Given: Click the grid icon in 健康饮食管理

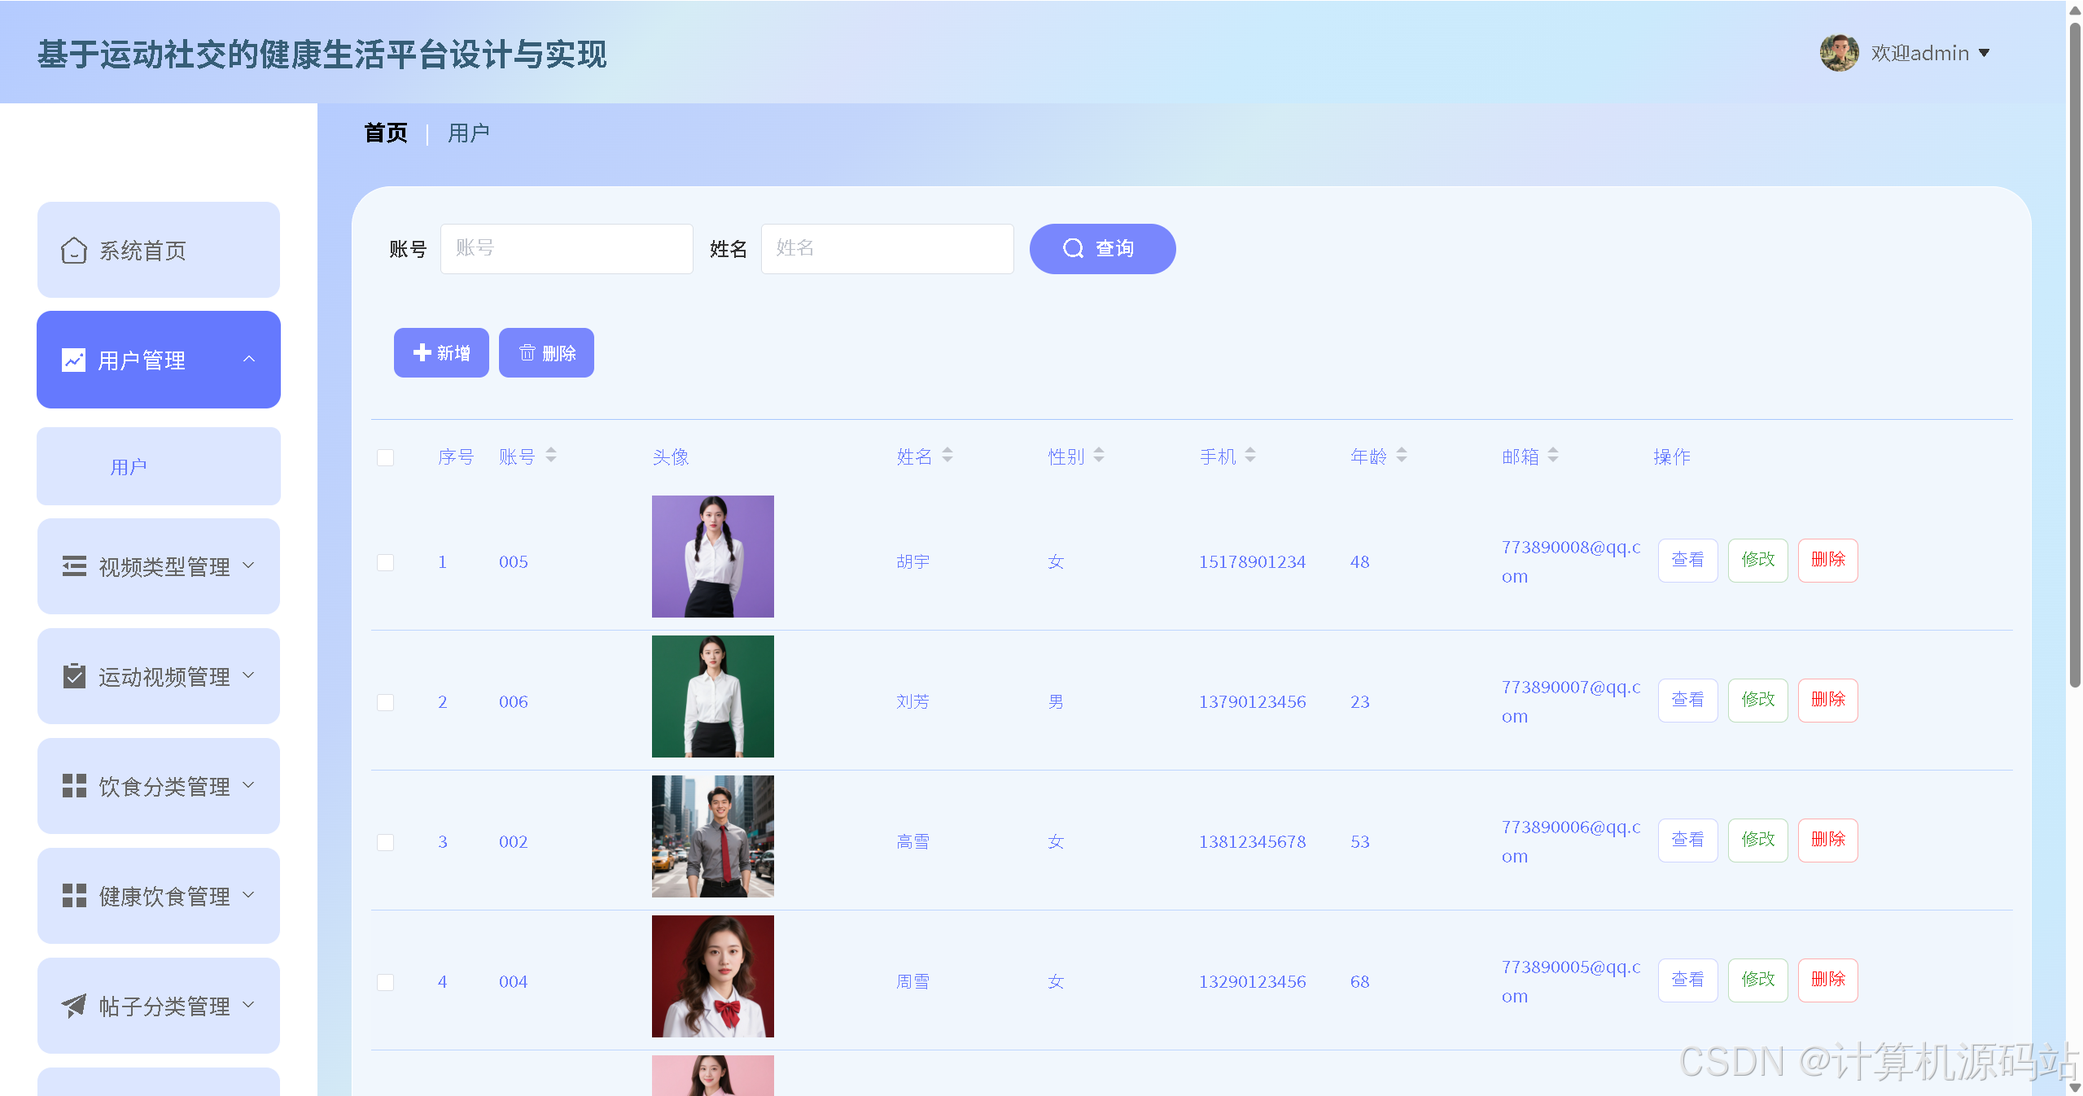Looking at the screenshot, I should coord(74,896).
